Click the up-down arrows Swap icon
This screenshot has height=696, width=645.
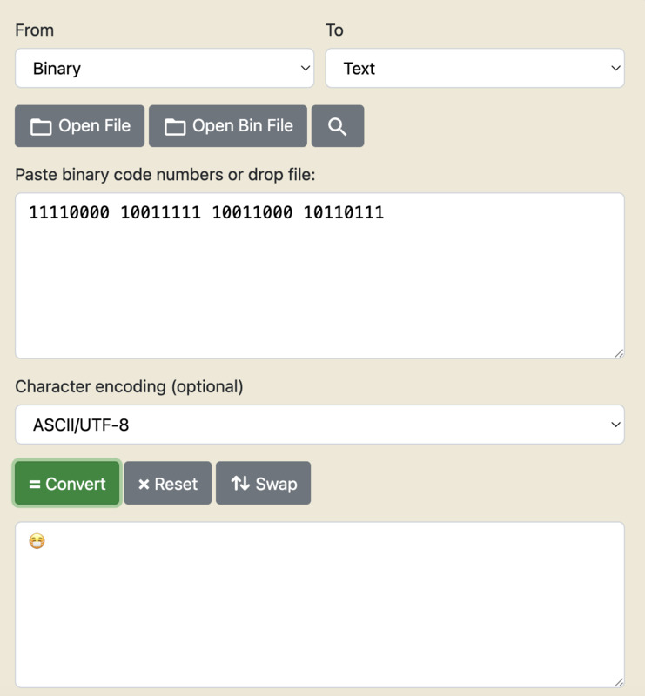(240, 484)
